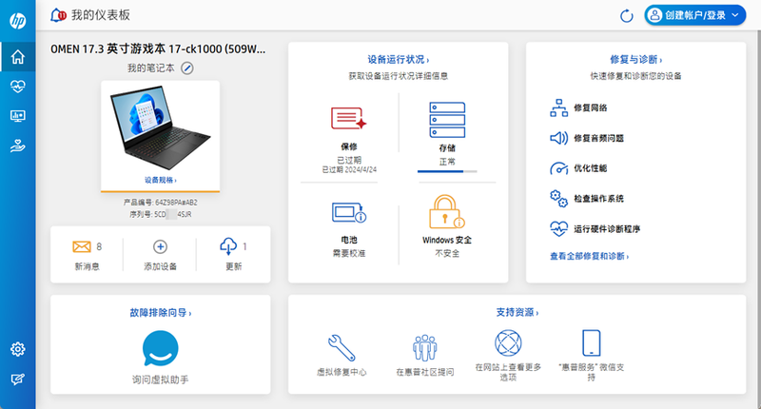The width and height of the screenshot is (761, 409).
Task: Open the 创建帐户/登录 dropdown
Action: pos(695,15)
